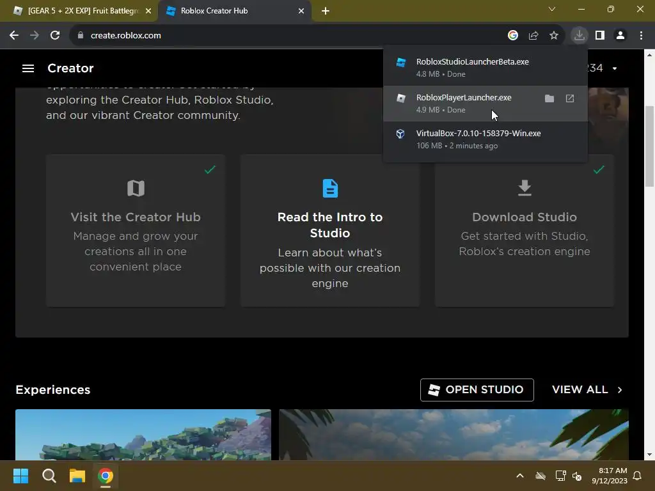Viewport: 655px width, 491px height.
Task: Open the Creator hamburger menu
Action: tap(28, 68)
